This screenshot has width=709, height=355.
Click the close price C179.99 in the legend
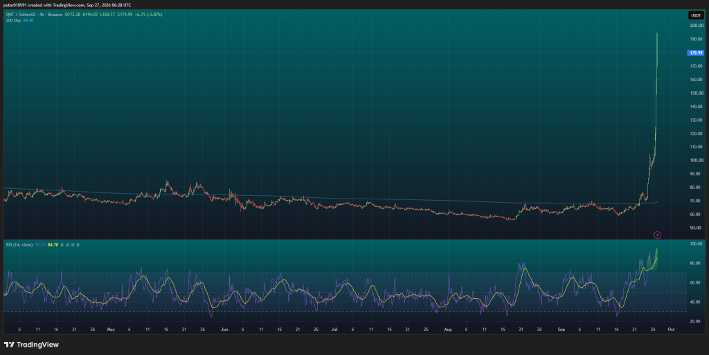125,15
